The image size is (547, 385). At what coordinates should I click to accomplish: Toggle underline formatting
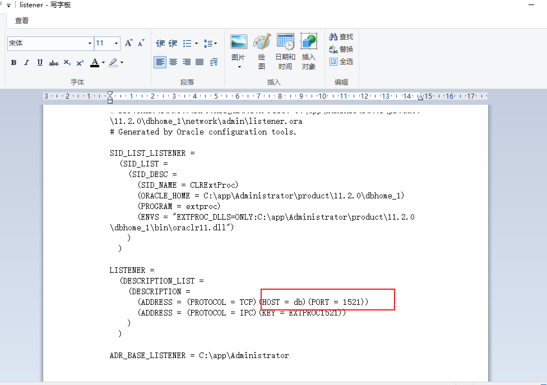coord(40,63)
